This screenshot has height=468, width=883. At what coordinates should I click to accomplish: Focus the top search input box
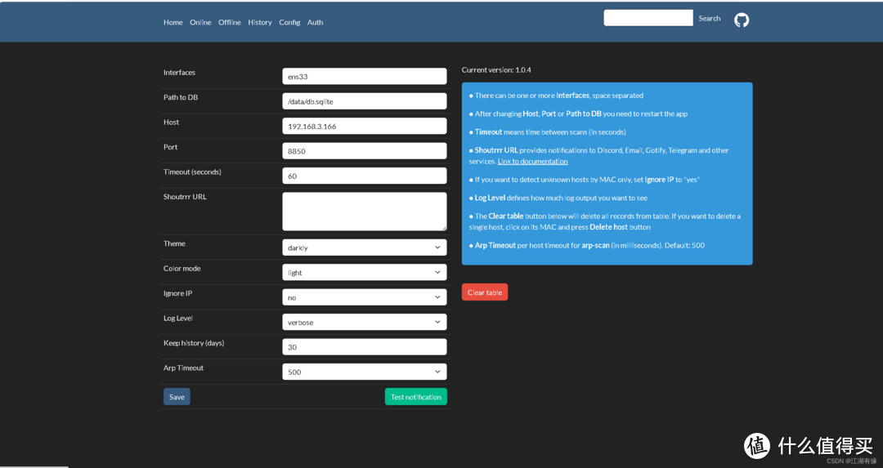click(x=648, y=18)
